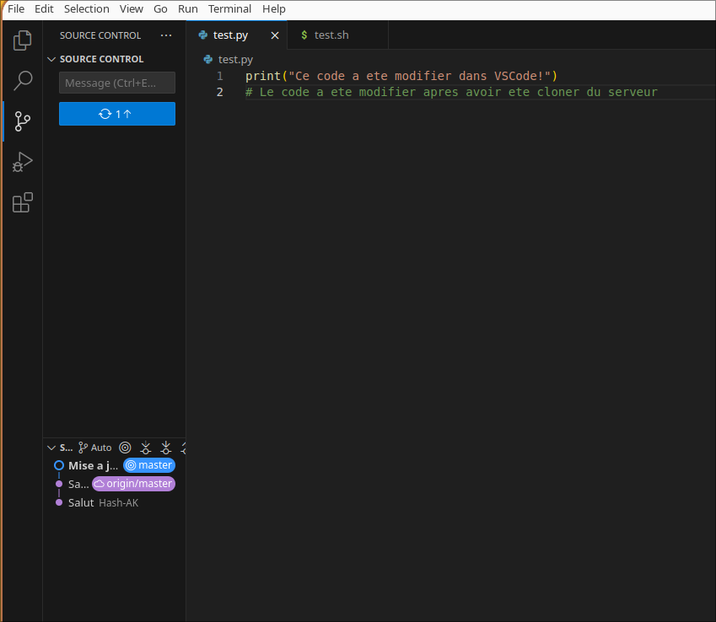Click the go-to-current-history-item target icon
716x622 pixels.
click(x=125, y=448)
